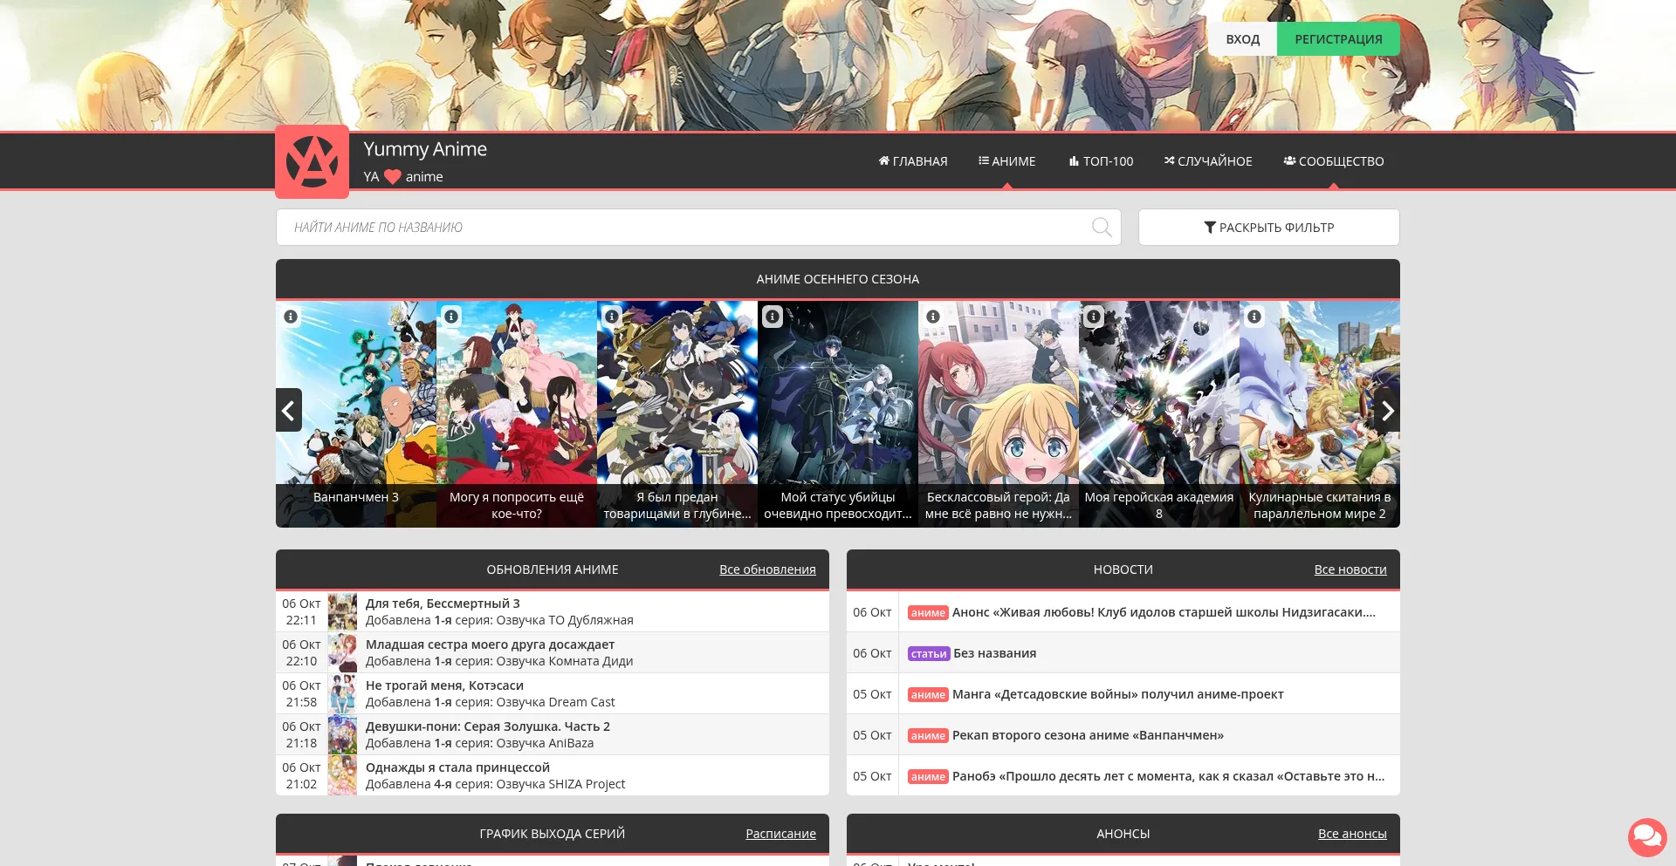This screenshot has width=1676, height=866.
Task: Open the Все новости link
Action: click(1350, 569)
